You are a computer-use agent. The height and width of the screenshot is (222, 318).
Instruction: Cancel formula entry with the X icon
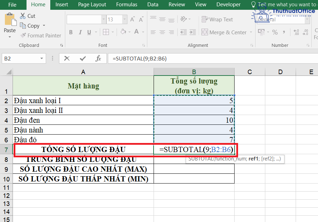(x=66, y=58)
